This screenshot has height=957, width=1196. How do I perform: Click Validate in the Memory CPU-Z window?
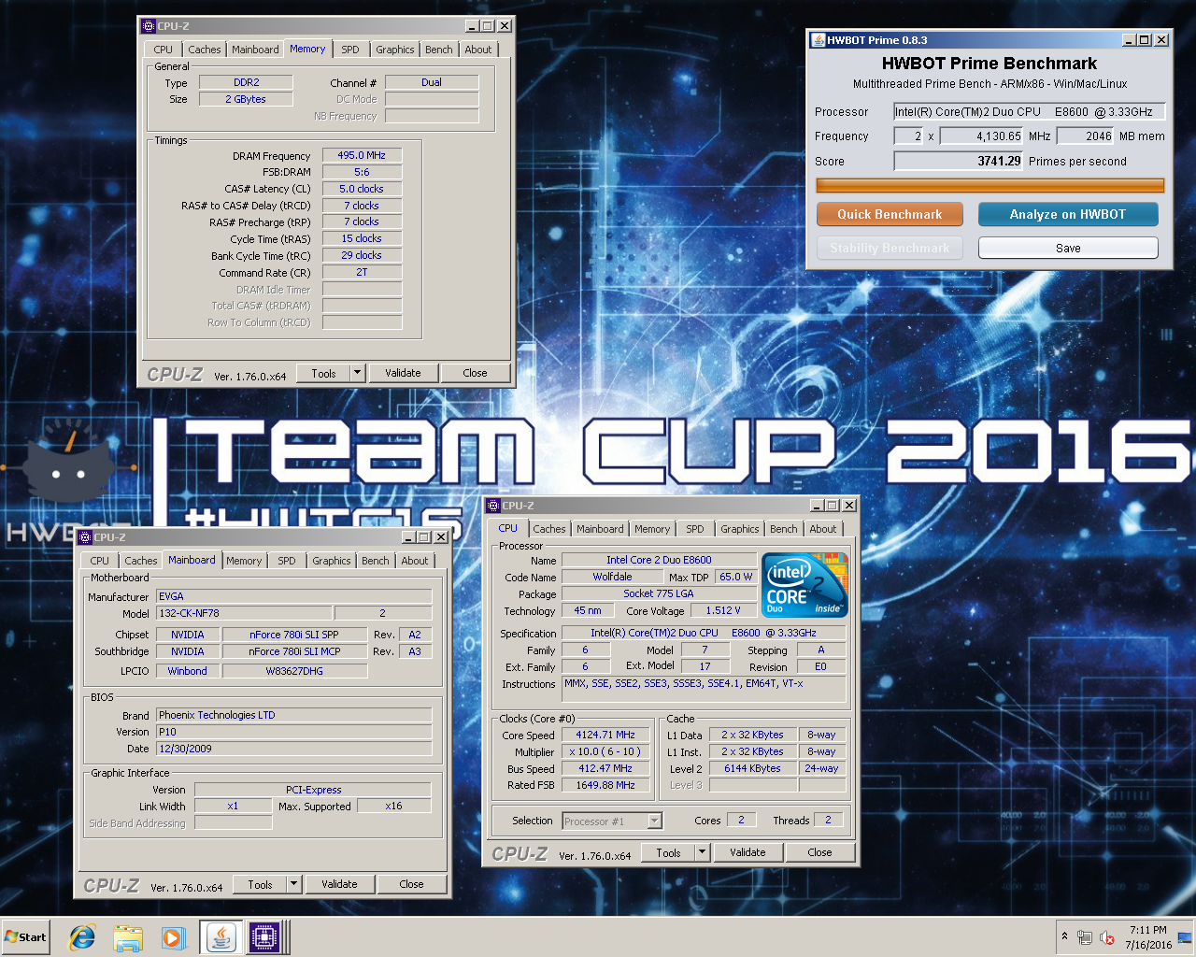point(403,373)
